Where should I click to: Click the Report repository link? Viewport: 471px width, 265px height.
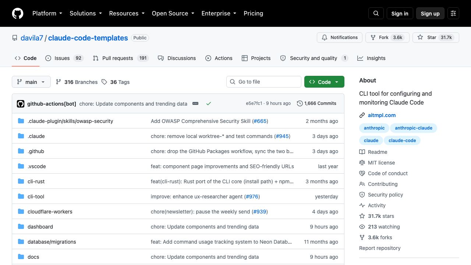380,248
